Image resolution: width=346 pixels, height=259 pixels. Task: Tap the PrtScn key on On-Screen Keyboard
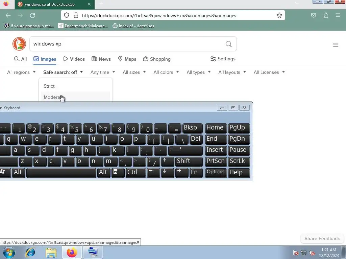click(x=216, y=162)
